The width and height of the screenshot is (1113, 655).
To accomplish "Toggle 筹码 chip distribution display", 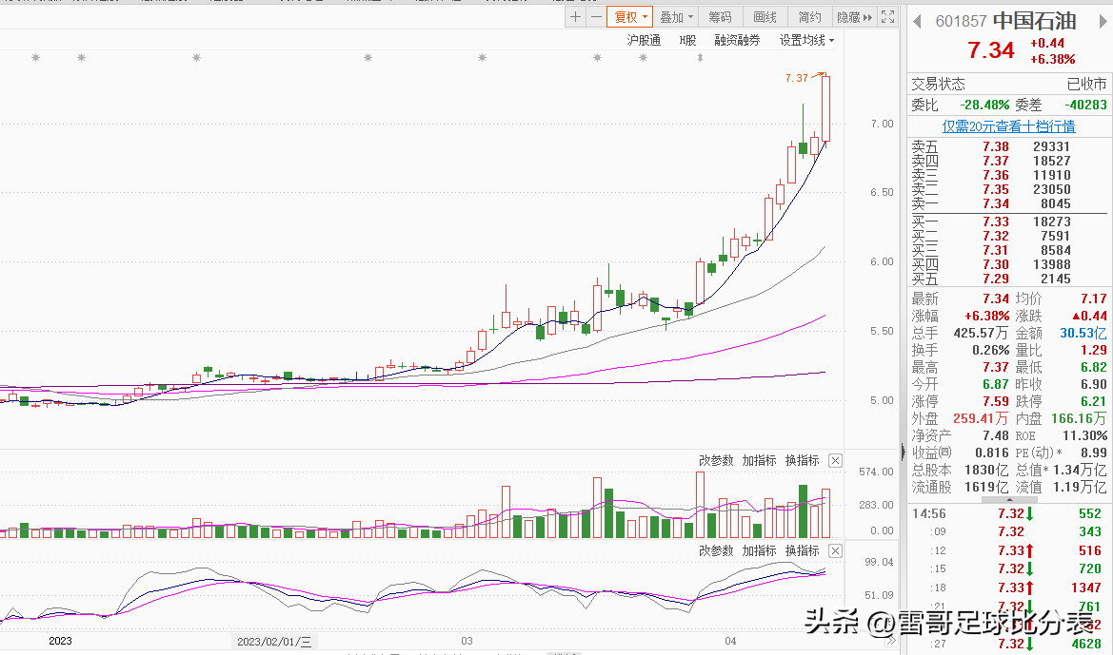I will coord(720,17).
